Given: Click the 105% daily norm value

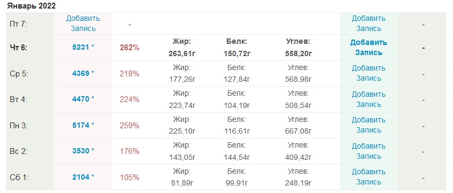Looking at the screenshot, I should click(129, 177).
